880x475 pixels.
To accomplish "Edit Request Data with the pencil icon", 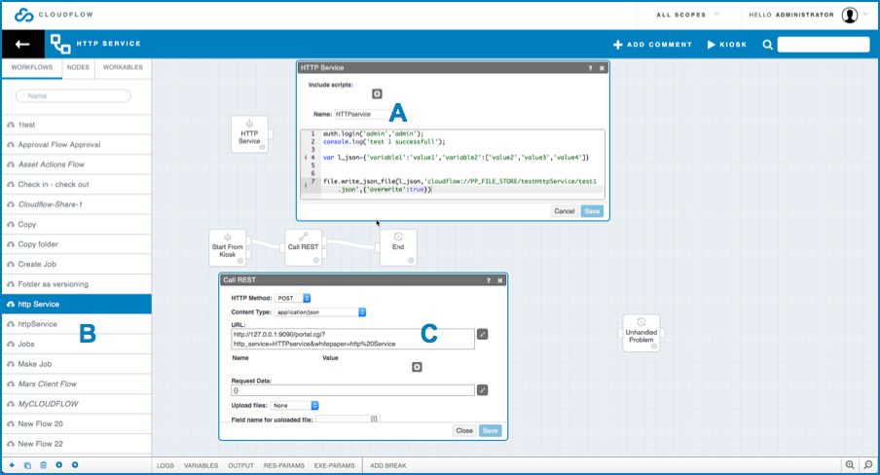I will click(482, 389).
